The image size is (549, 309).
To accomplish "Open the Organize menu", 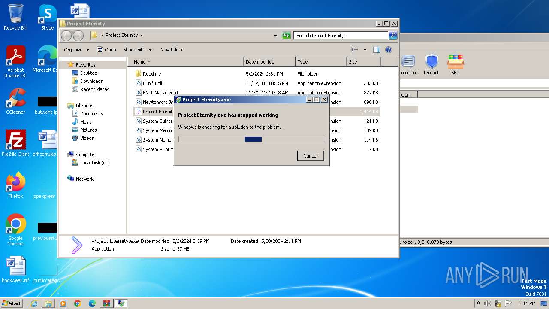I will click(x=76, y=50).
